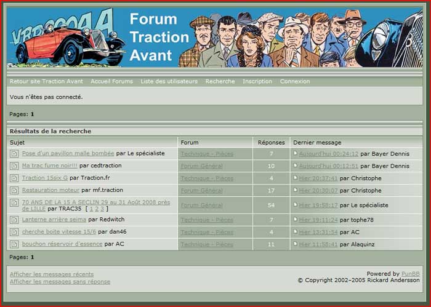Image resolution: width=431 pixels, height=307 pixels.
Task: Open last message 'Aujourd'hui 00:24:12'
Action: click(x=329, y=154)
